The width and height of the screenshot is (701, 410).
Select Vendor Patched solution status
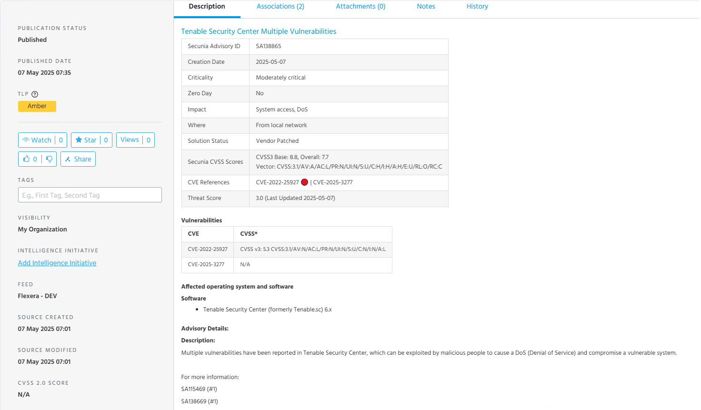(277, 141)
